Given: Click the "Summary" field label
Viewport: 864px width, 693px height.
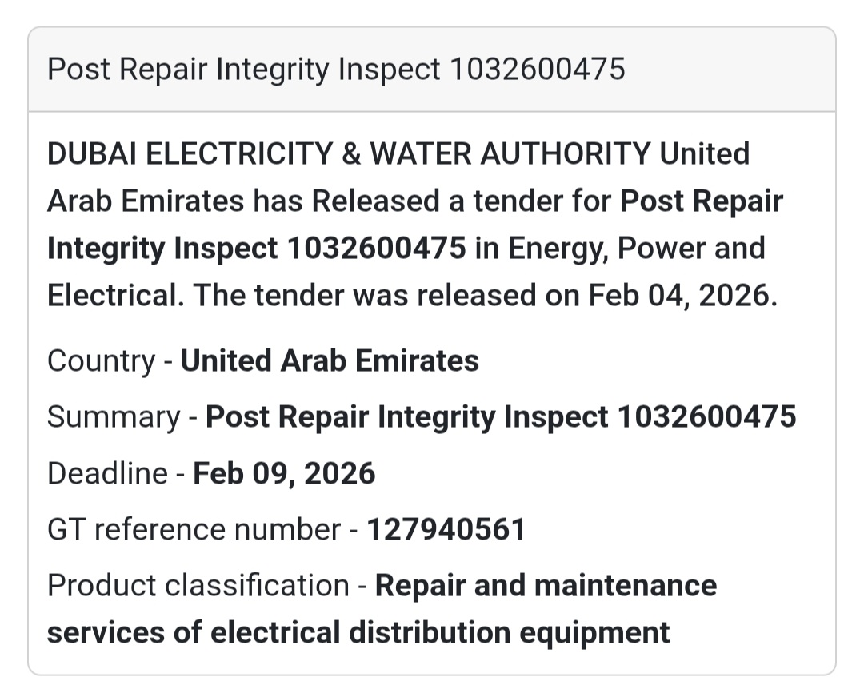Looking at the screenshot, I should point(114,416).
